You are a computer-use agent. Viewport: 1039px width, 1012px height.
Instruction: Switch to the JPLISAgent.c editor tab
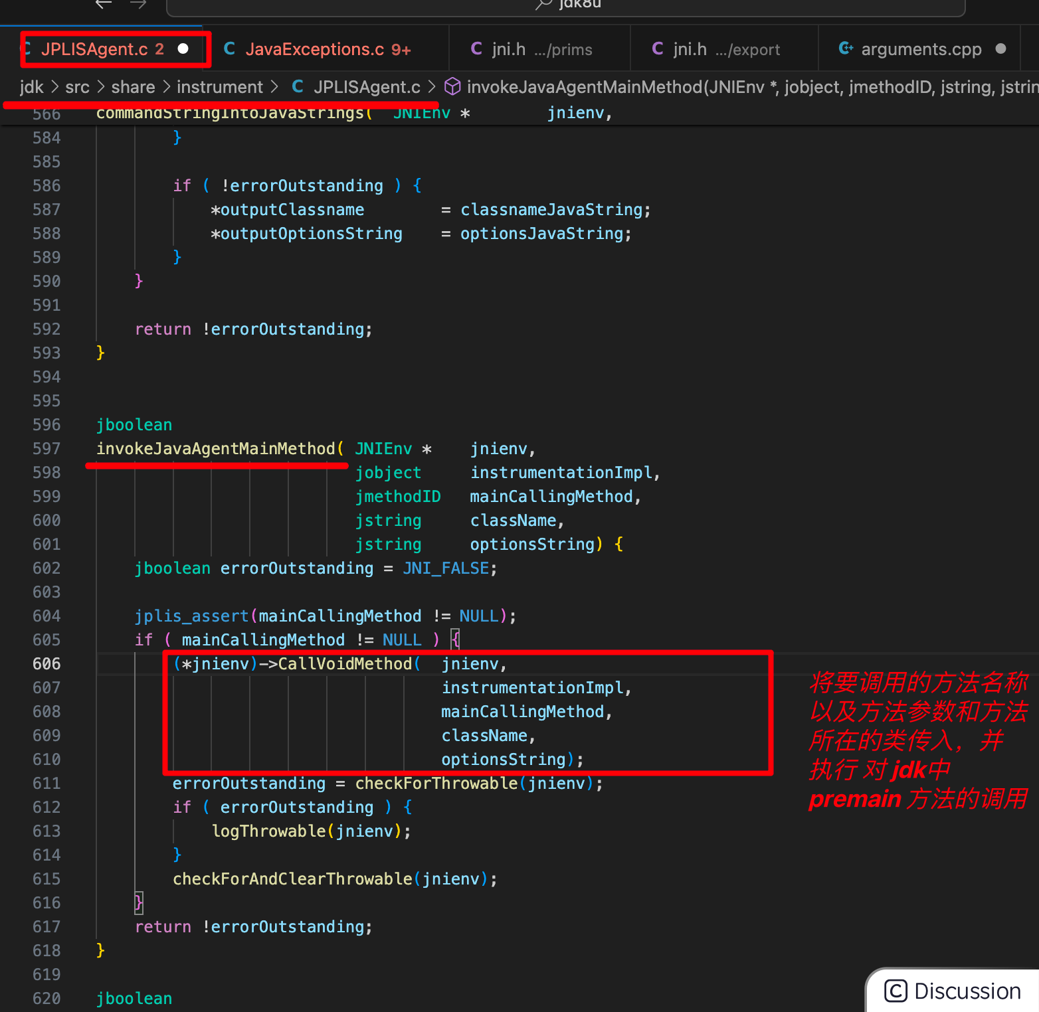click(102, 49)
